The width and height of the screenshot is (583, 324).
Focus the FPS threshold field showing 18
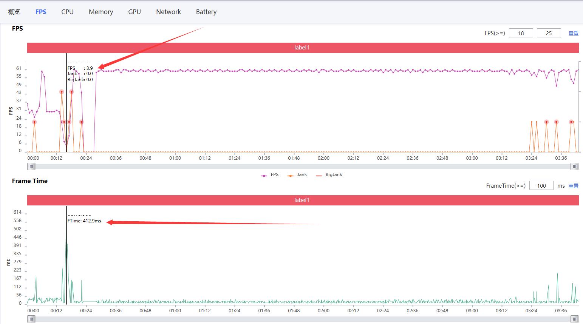coord(521,33)
